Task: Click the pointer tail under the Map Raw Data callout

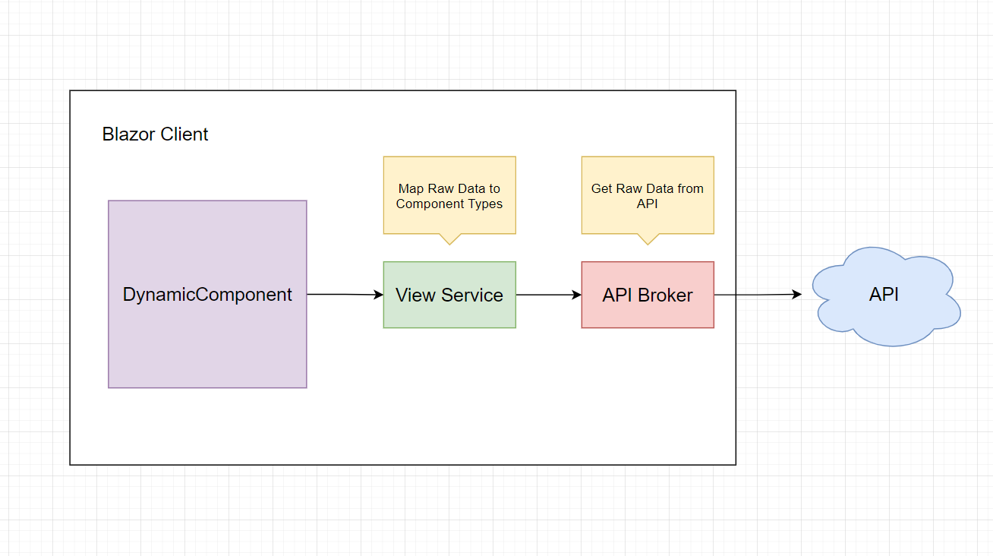Action: [x=449, y=239]
